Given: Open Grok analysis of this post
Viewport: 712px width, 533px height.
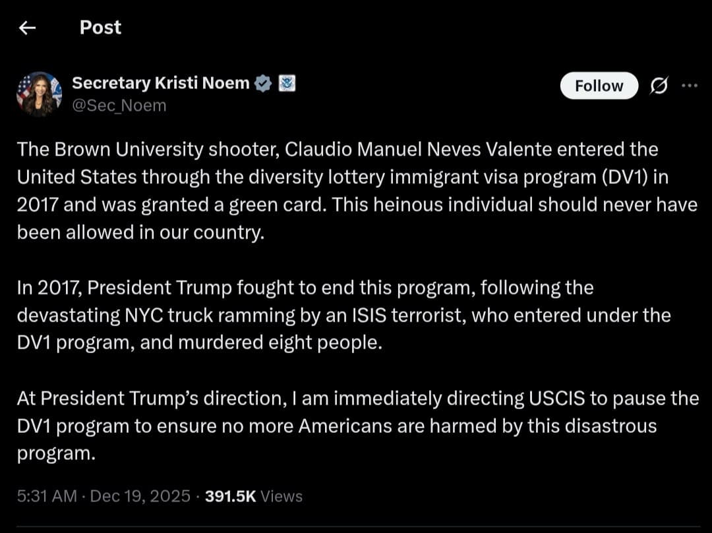Looking at the screenshot, I should 660,86.
